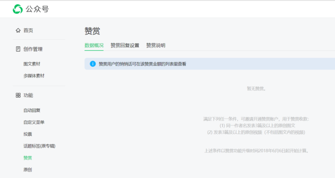Click the notice text about 悄悄话
Image resolution: width=335 pixels, height=178 pixels.
click(142, 64)
